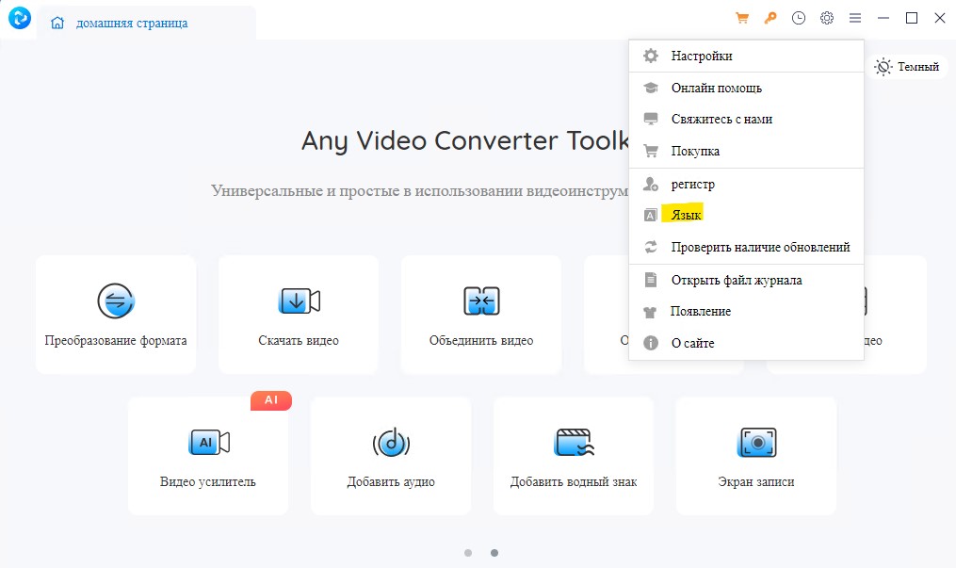Screen dimensions: 956x568
Task: Open the Язык menu entry
Action: click(x=746, y=215)
